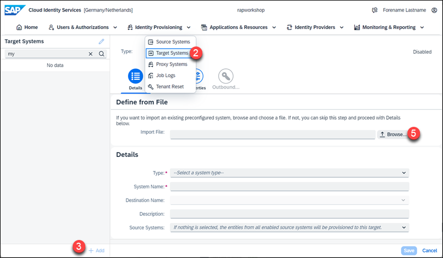Click the [Germany/Netherlands] region text

pyautogui.click(x=108, y=10)
